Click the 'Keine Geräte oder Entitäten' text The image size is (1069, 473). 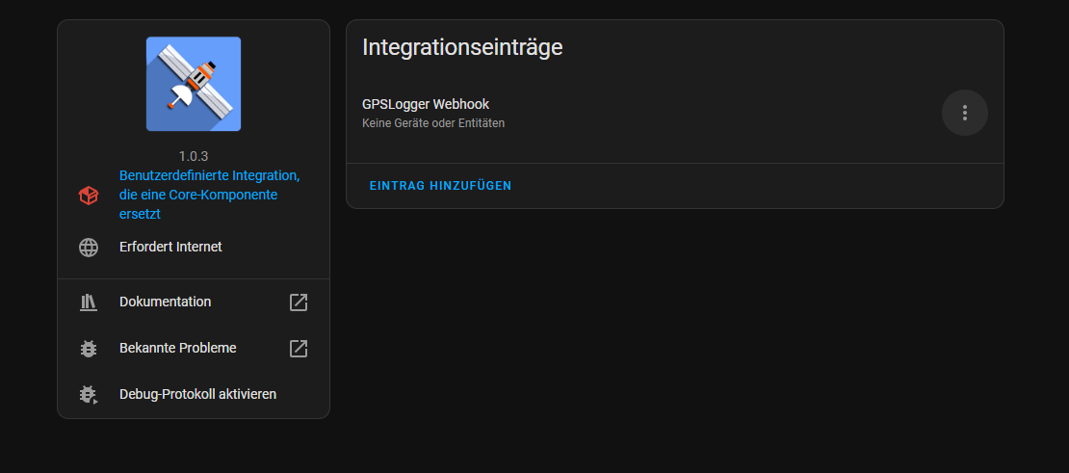[x=433, y=123]
